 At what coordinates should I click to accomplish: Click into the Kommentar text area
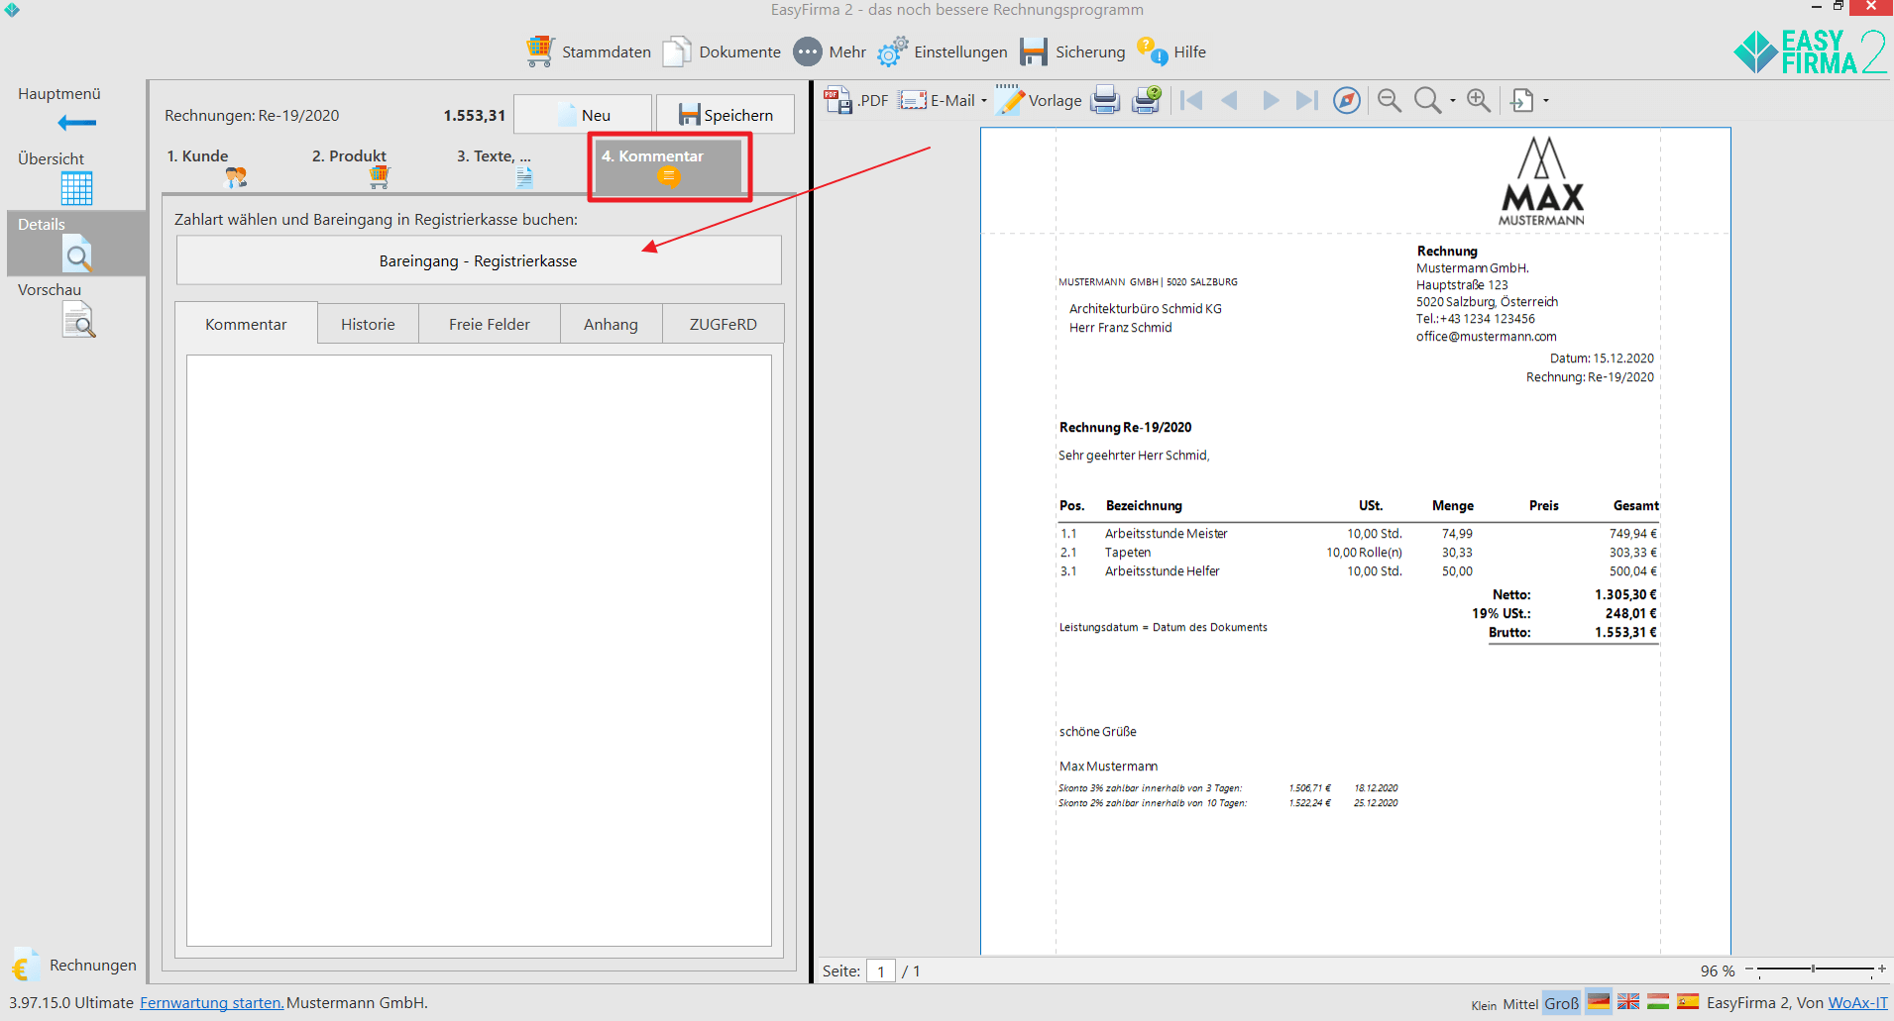coord(479,650)
